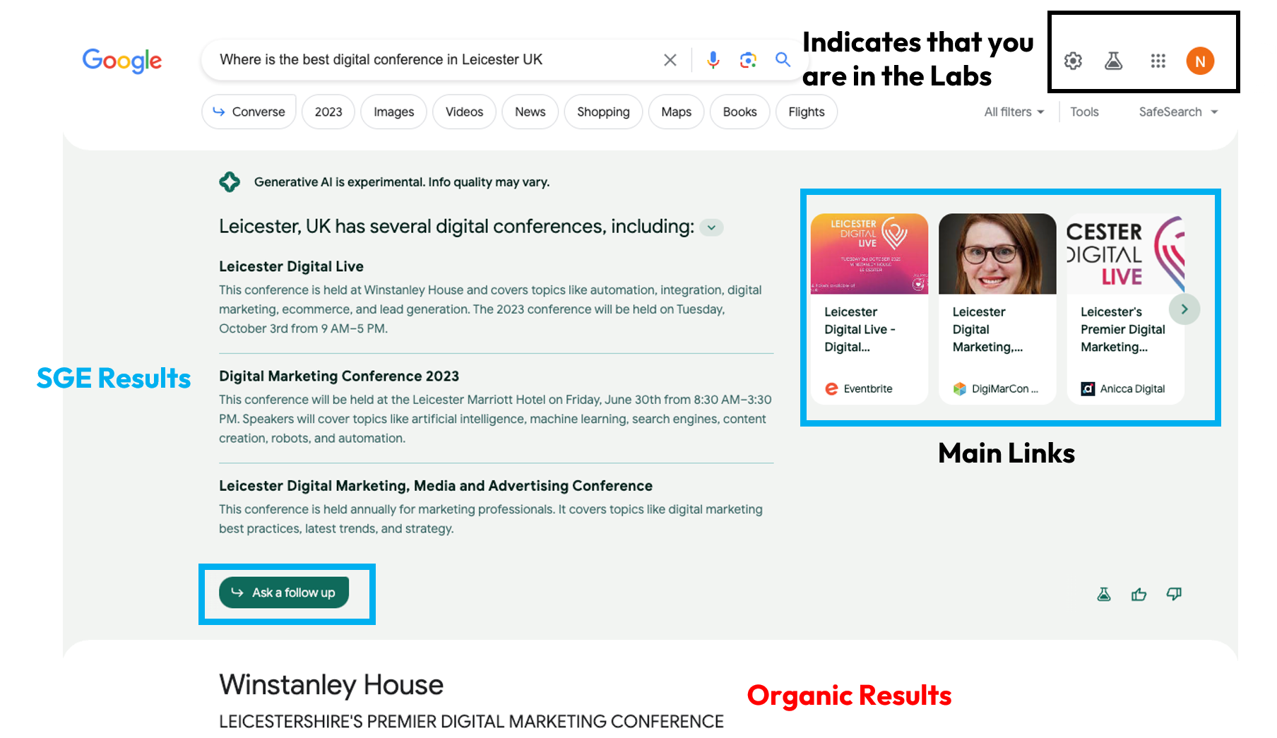Screen dimensions: 1277x738
Task: Open the DigiMarCon card with woman's photo
Action: tap(997, 254)
